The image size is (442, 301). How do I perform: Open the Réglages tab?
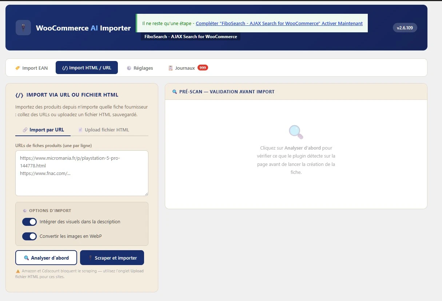[x=140, y=68]
